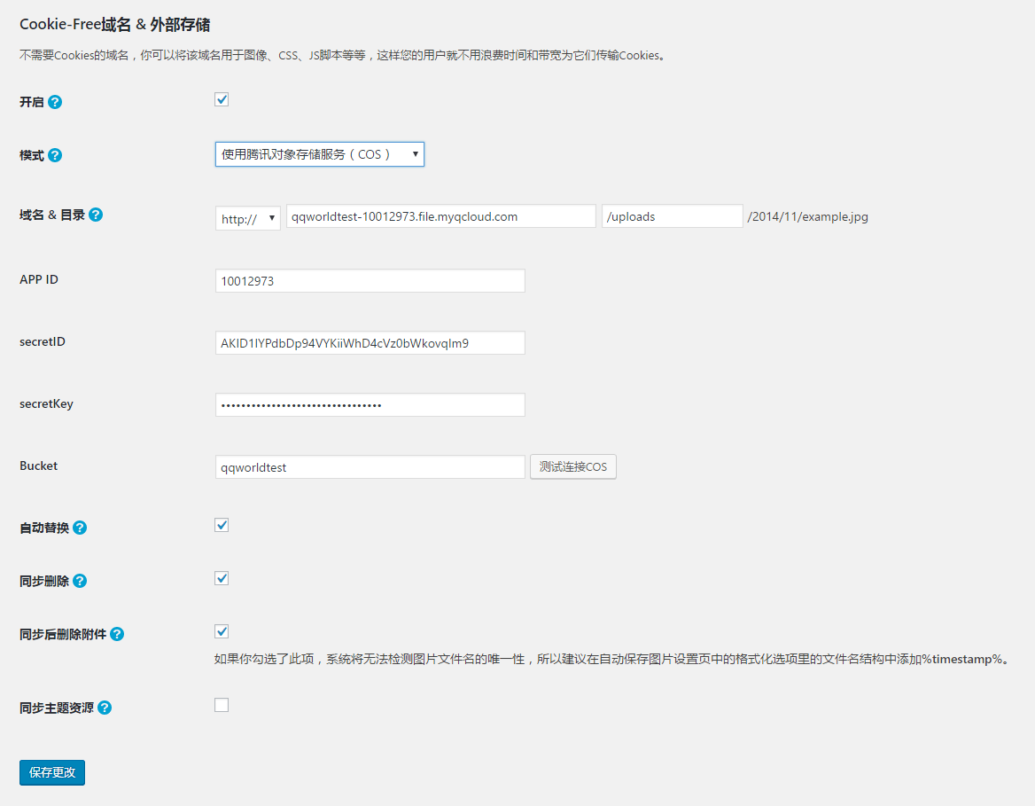Click the 域名 & 目录 label text

(52, 215)
